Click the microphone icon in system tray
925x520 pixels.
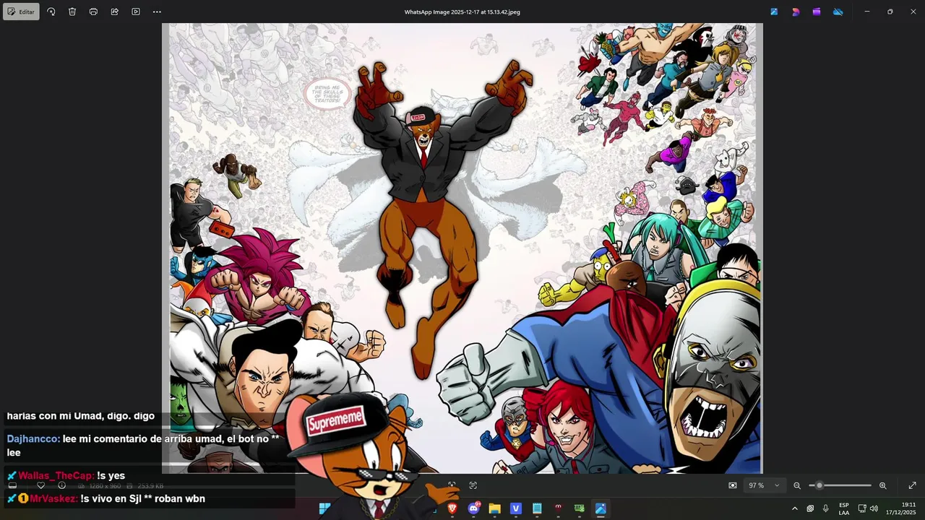tap(825, 508)
